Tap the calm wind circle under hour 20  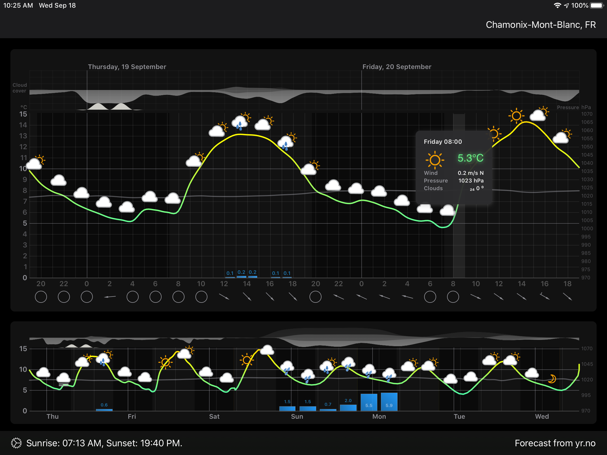pos(41,297)
